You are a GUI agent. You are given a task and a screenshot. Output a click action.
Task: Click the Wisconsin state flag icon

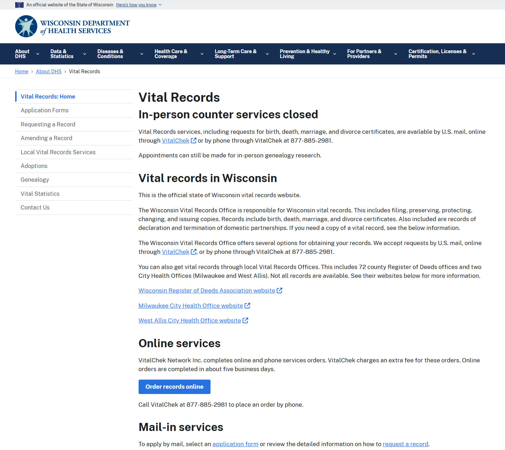click(x=19, y=5)
